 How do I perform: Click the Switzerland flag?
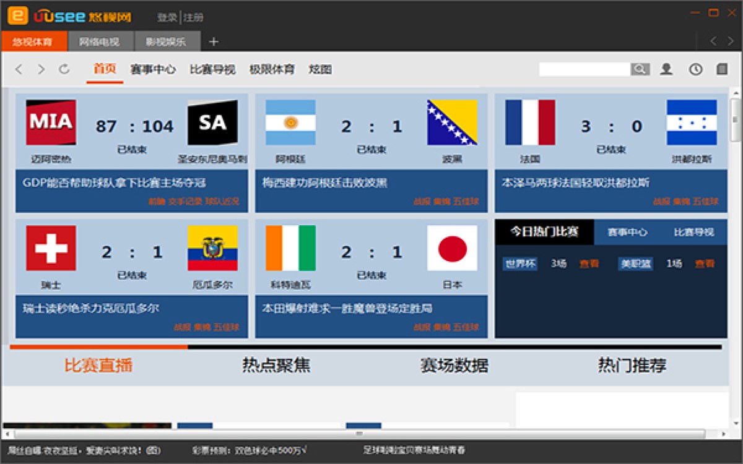click(51, 248)
